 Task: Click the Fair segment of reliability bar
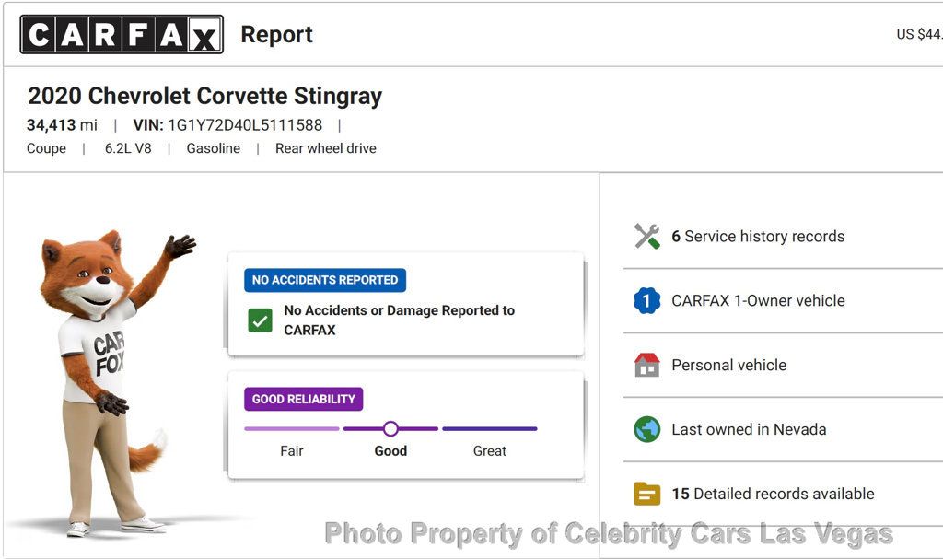292,429
